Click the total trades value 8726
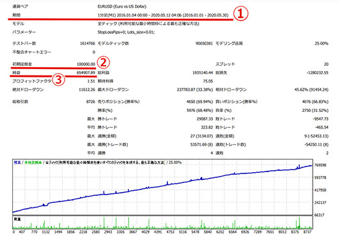Image resolution: width=339 pixels, height=240 pixels. tap(91, 102)
